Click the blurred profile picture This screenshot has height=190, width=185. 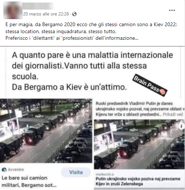coord(13,10)
